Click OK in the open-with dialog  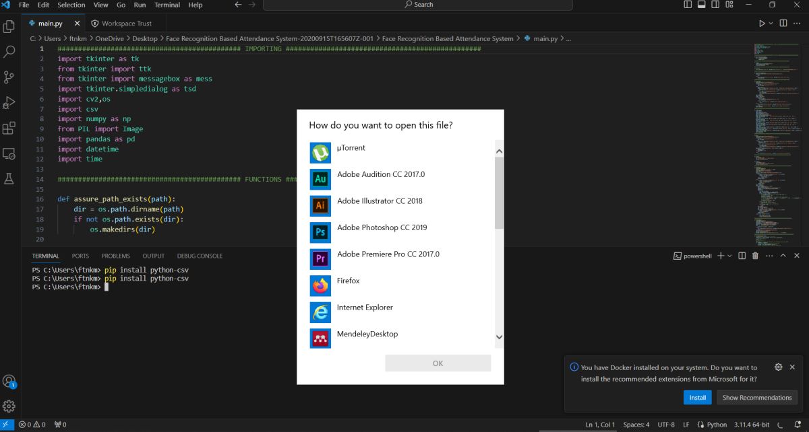tap(438, 363)
